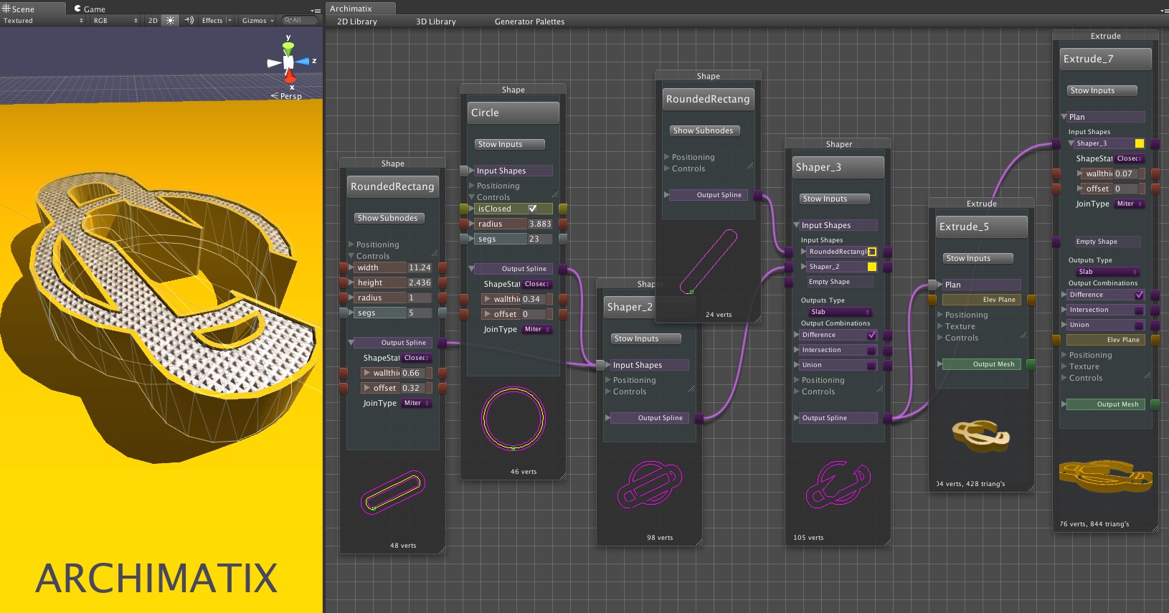This screenshot has height=613, width=1169.
Task: Click Shaper_2 Output Spline purple port
Action: coord(699,418)
